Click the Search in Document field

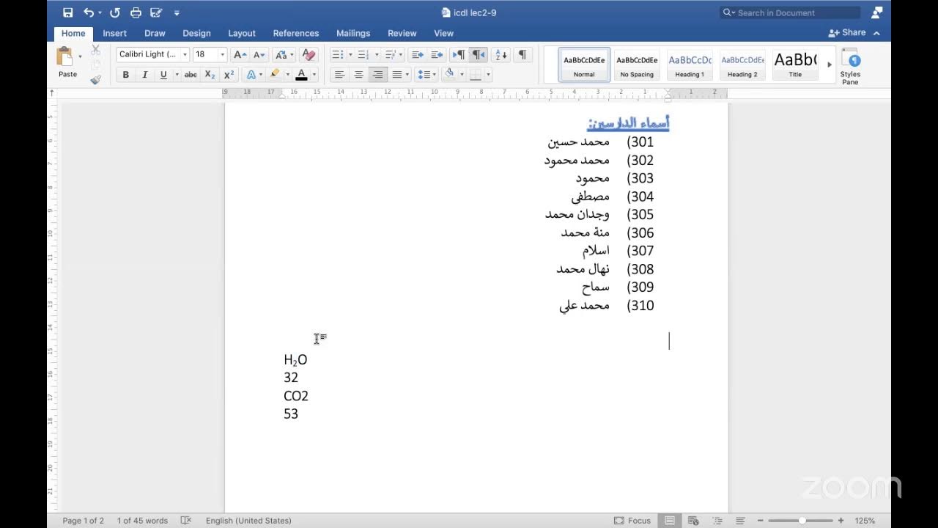[x=790, y=12]
